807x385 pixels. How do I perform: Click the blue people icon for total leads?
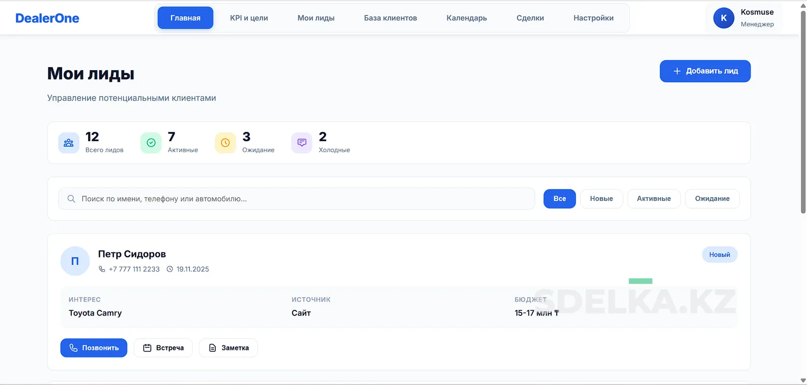click(69, 143)
